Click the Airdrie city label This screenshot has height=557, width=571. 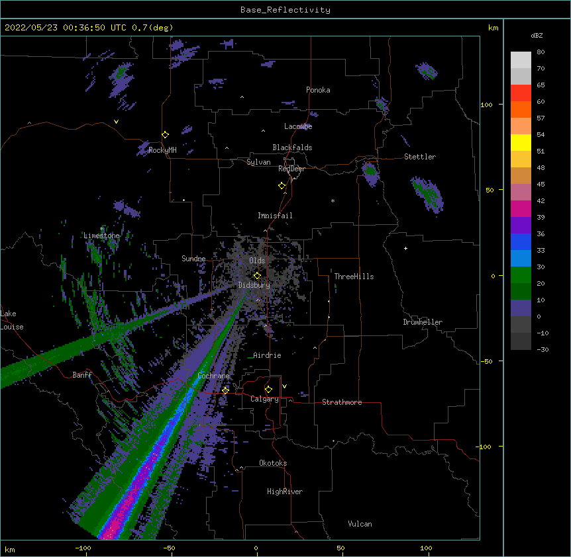pos(267,355)
